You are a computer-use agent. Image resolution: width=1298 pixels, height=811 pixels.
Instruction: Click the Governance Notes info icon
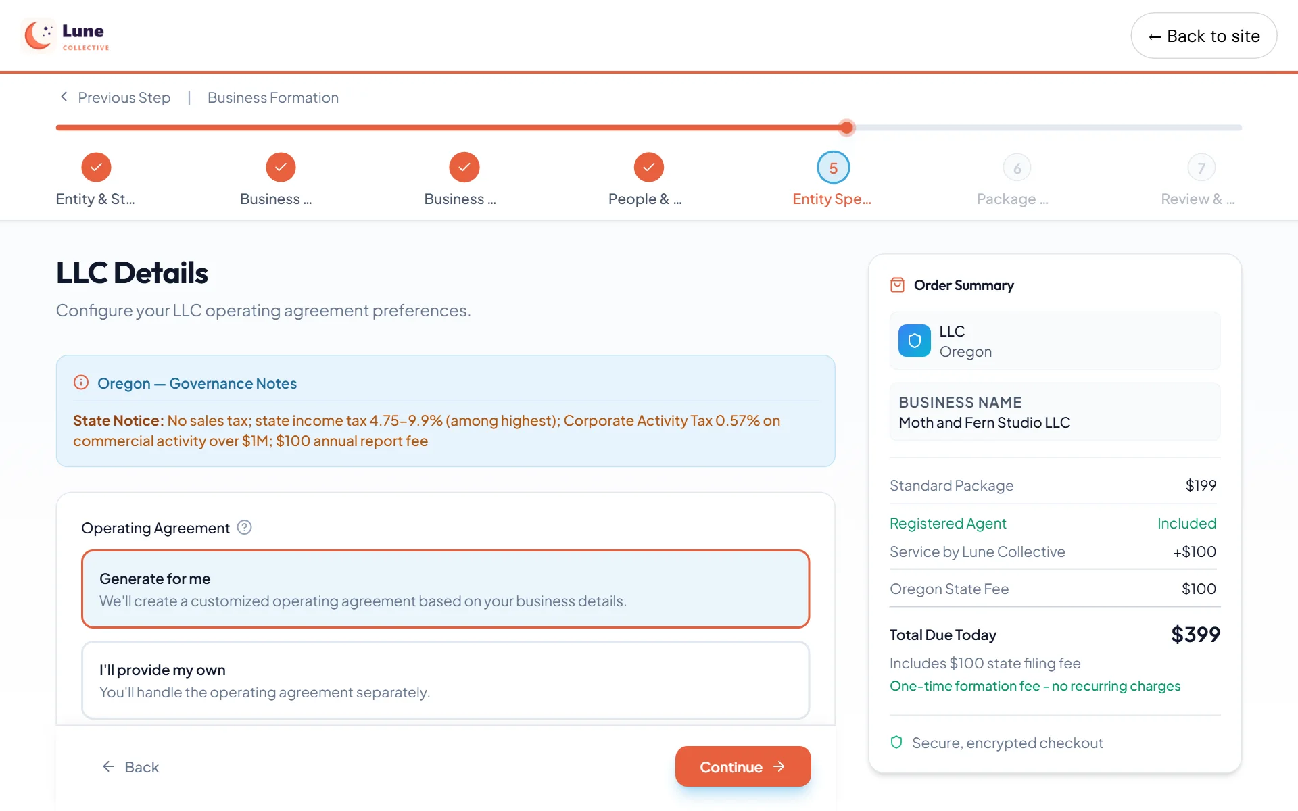tap(81, 383)
